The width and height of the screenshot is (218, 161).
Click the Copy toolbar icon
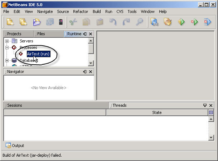(x=86, y=22)
